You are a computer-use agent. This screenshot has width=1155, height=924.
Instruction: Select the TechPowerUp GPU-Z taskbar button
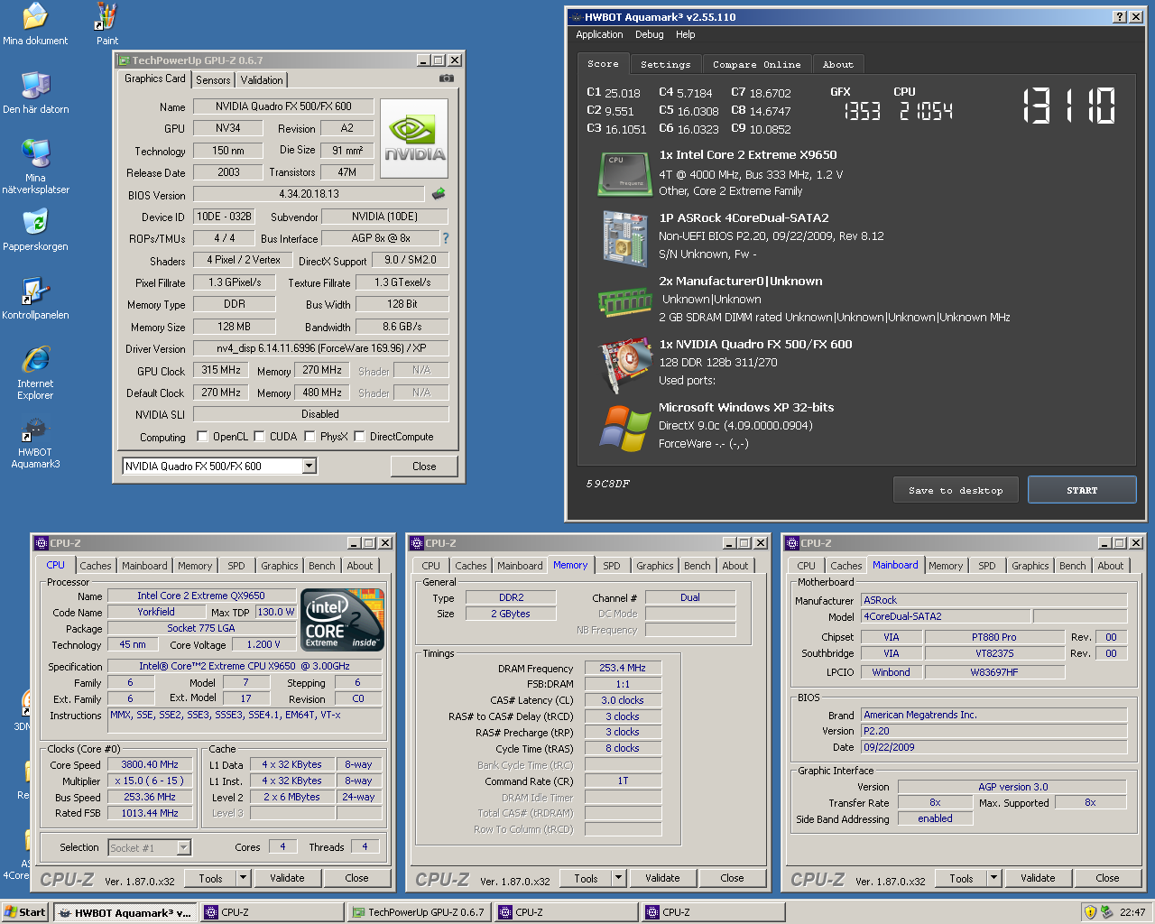[420, 912]
